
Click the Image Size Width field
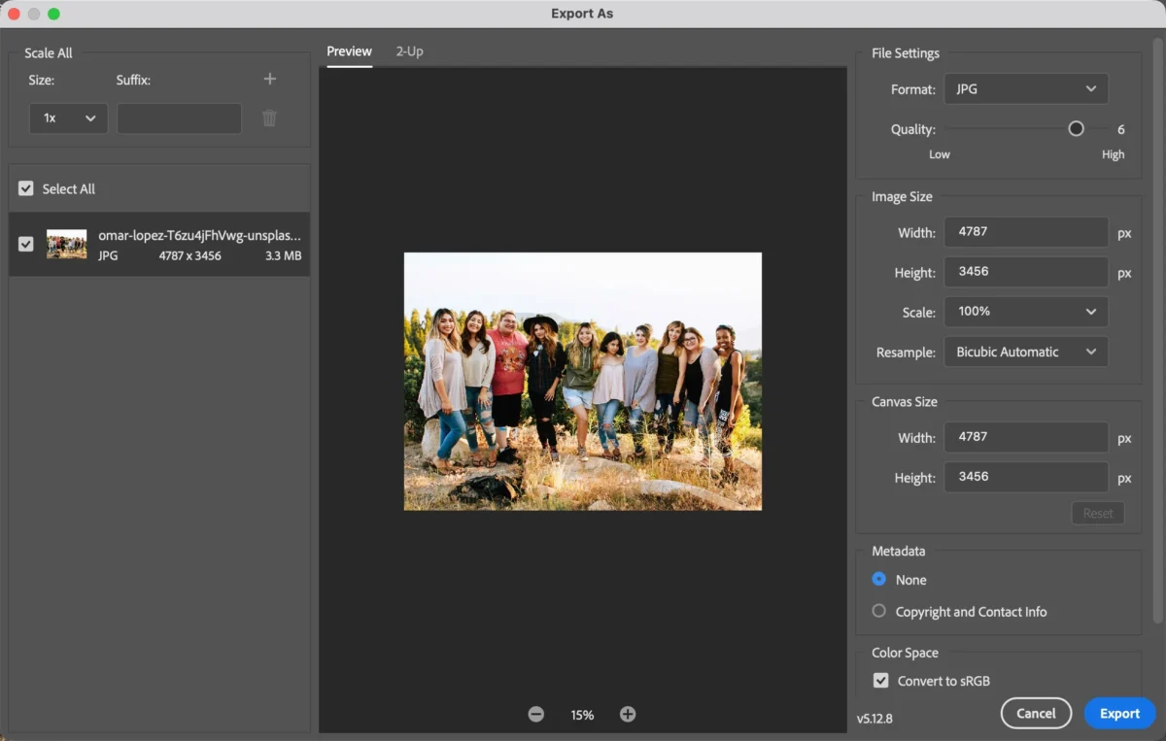tap(1025, 232)
